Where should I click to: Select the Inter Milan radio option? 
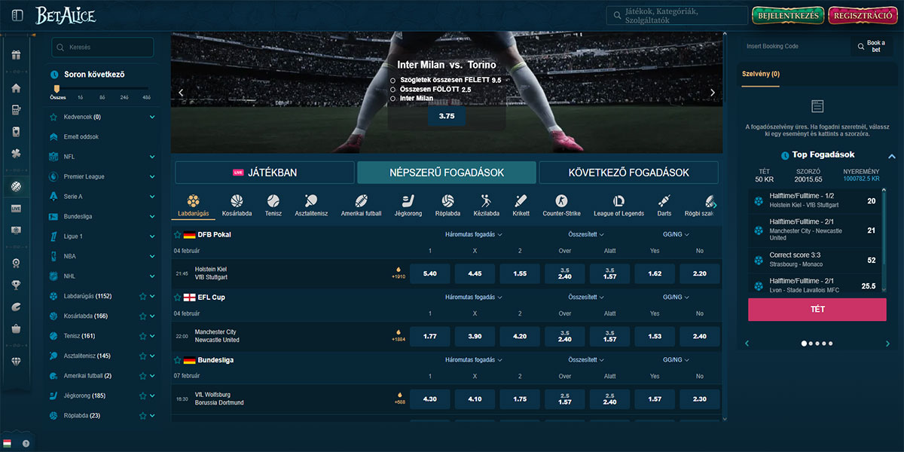(393, 99)
